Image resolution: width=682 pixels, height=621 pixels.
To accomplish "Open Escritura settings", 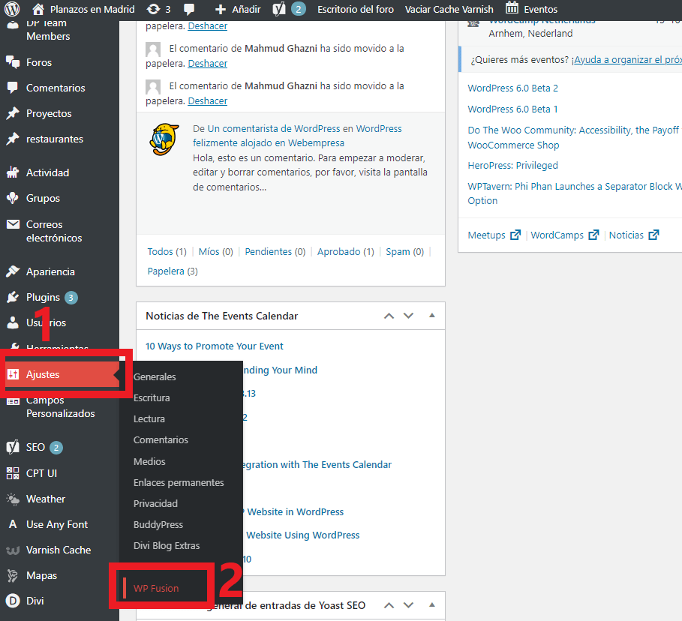I will click(152, 397).
